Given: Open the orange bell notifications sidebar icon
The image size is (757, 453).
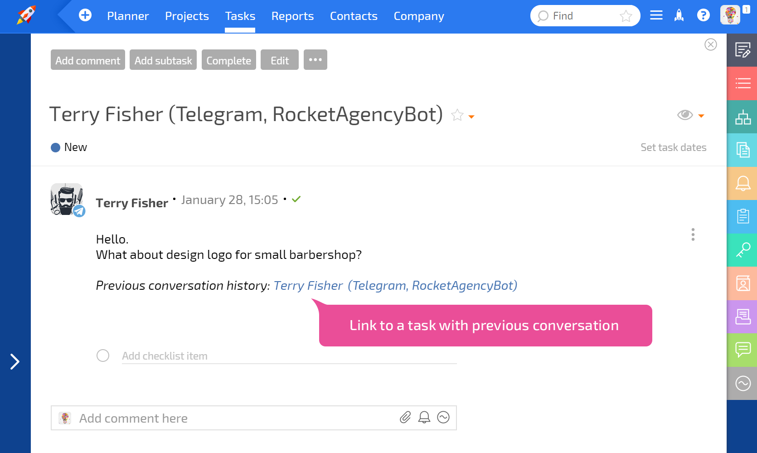Looking at the screenshot, I should (742, 184).
